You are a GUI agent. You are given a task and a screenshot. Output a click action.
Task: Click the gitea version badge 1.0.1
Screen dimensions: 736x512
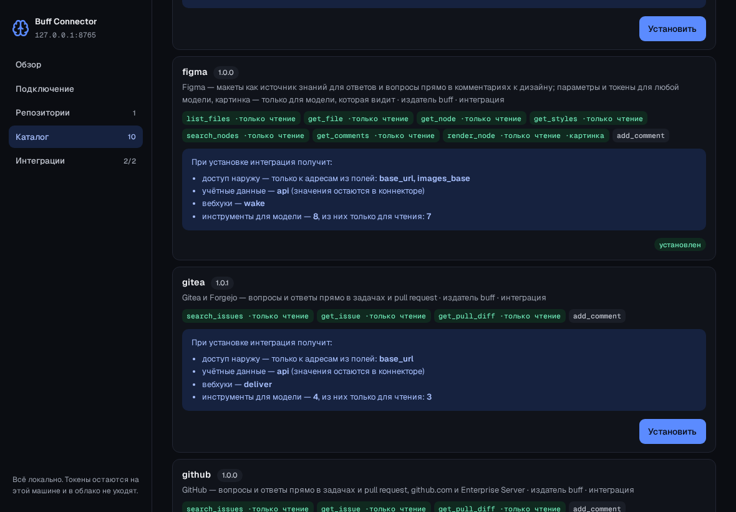coord(222,283)
